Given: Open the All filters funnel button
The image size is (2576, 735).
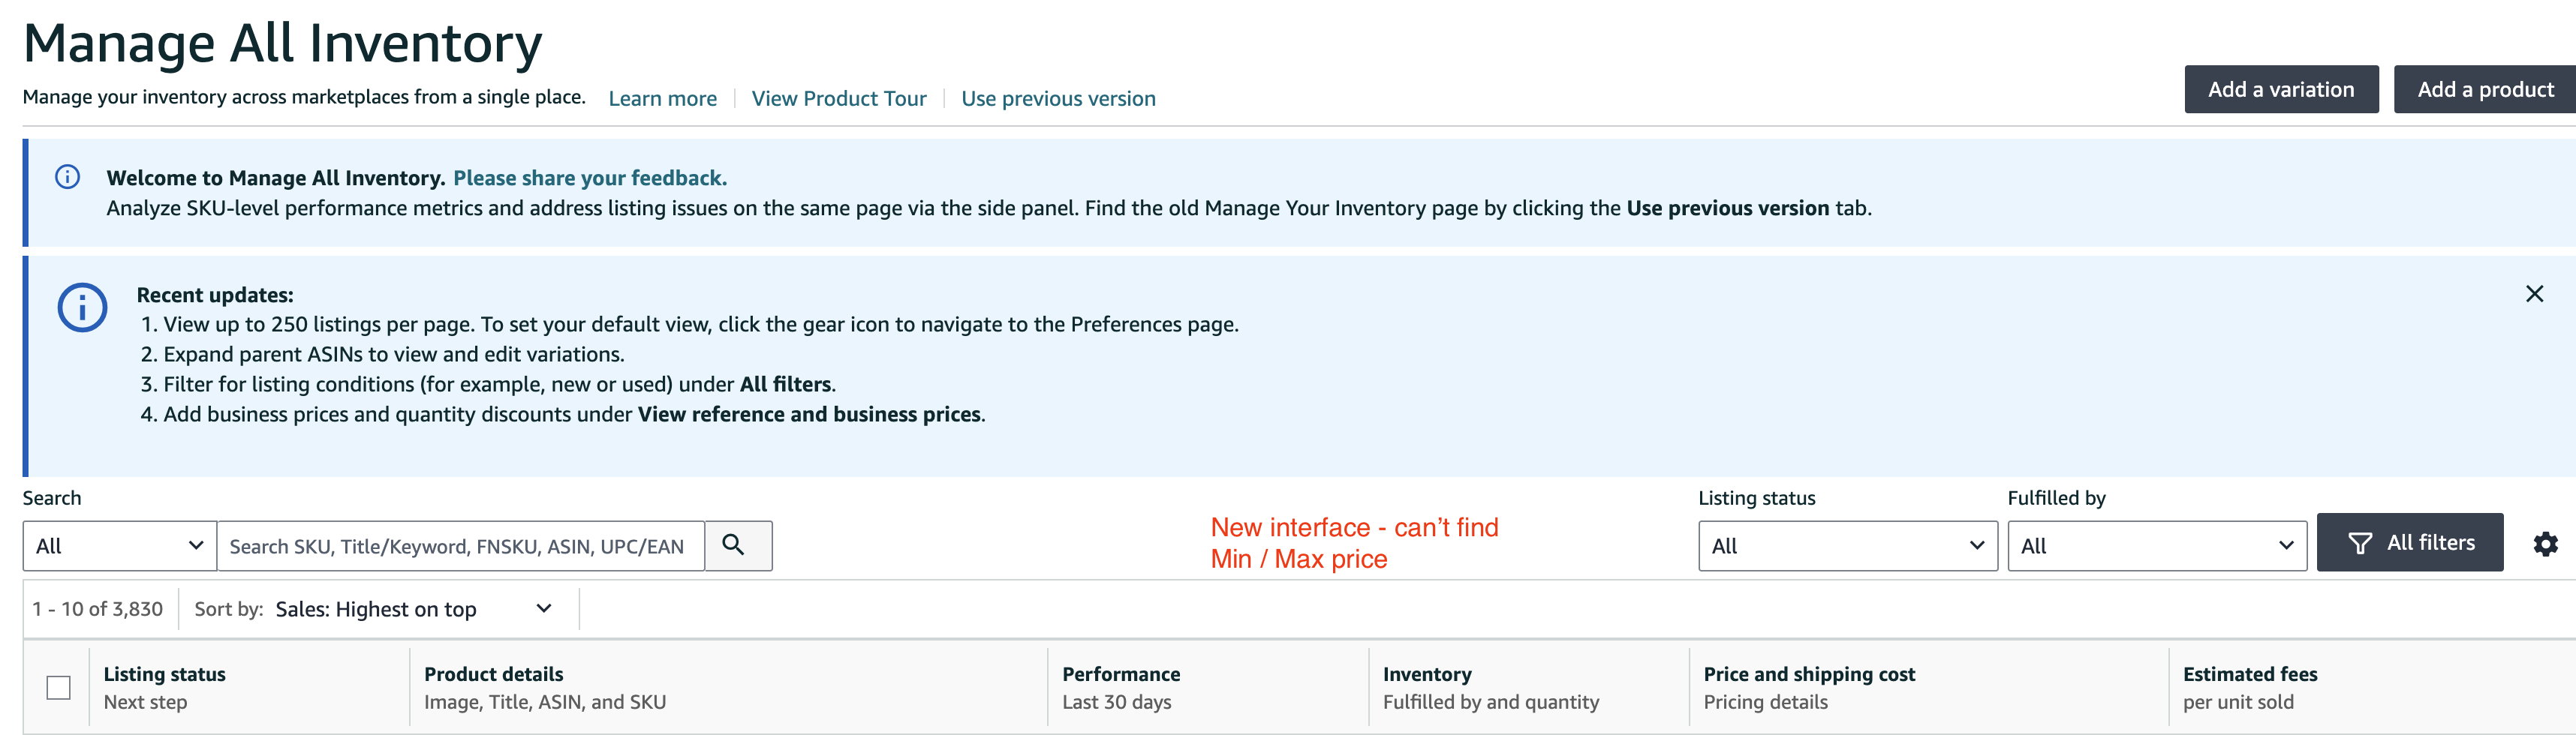Looking at the screenshot, I should (2409, 542).
